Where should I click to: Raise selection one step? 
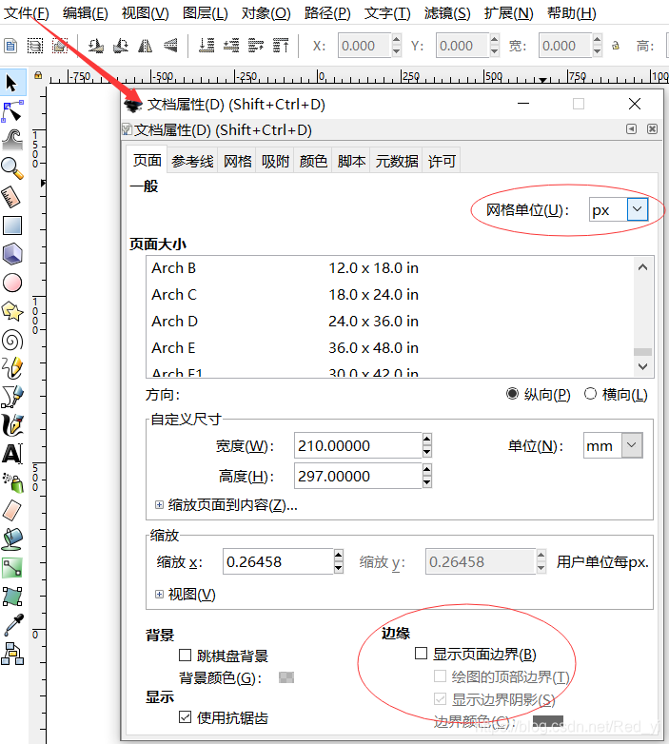[x=256, y=46]
